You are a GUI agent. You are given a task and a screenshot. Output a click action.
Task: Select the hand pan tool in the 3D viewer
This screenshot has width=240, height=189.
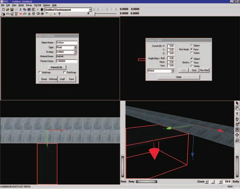[237, 109]
